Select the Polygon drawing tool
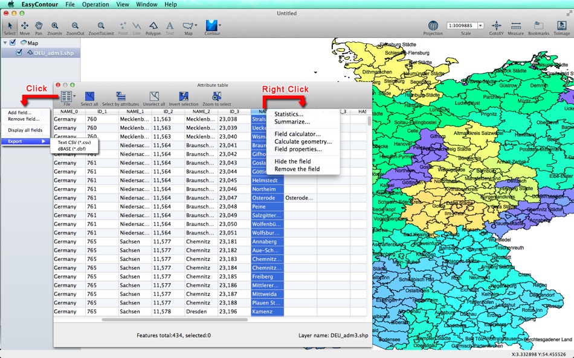 point(153,28)
